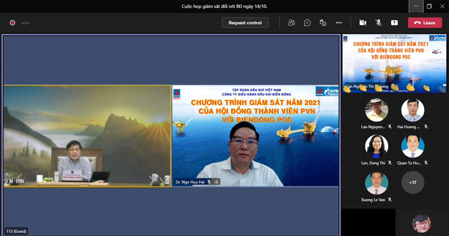Click the PVN HN video tile
Image resolution: width=449 pixels, height=236 pixels.
(x=87, y=136)
